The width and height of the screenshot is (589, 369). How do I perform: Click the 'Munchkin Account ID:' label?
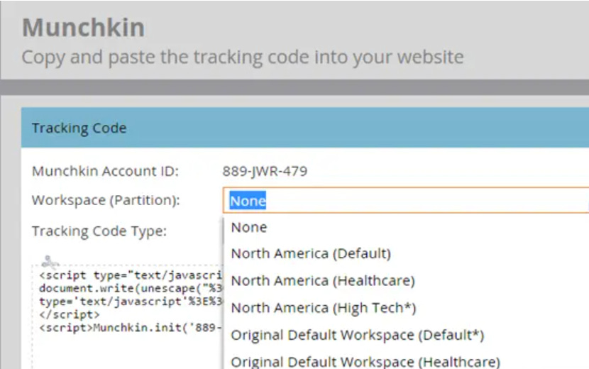click(105, 171)
